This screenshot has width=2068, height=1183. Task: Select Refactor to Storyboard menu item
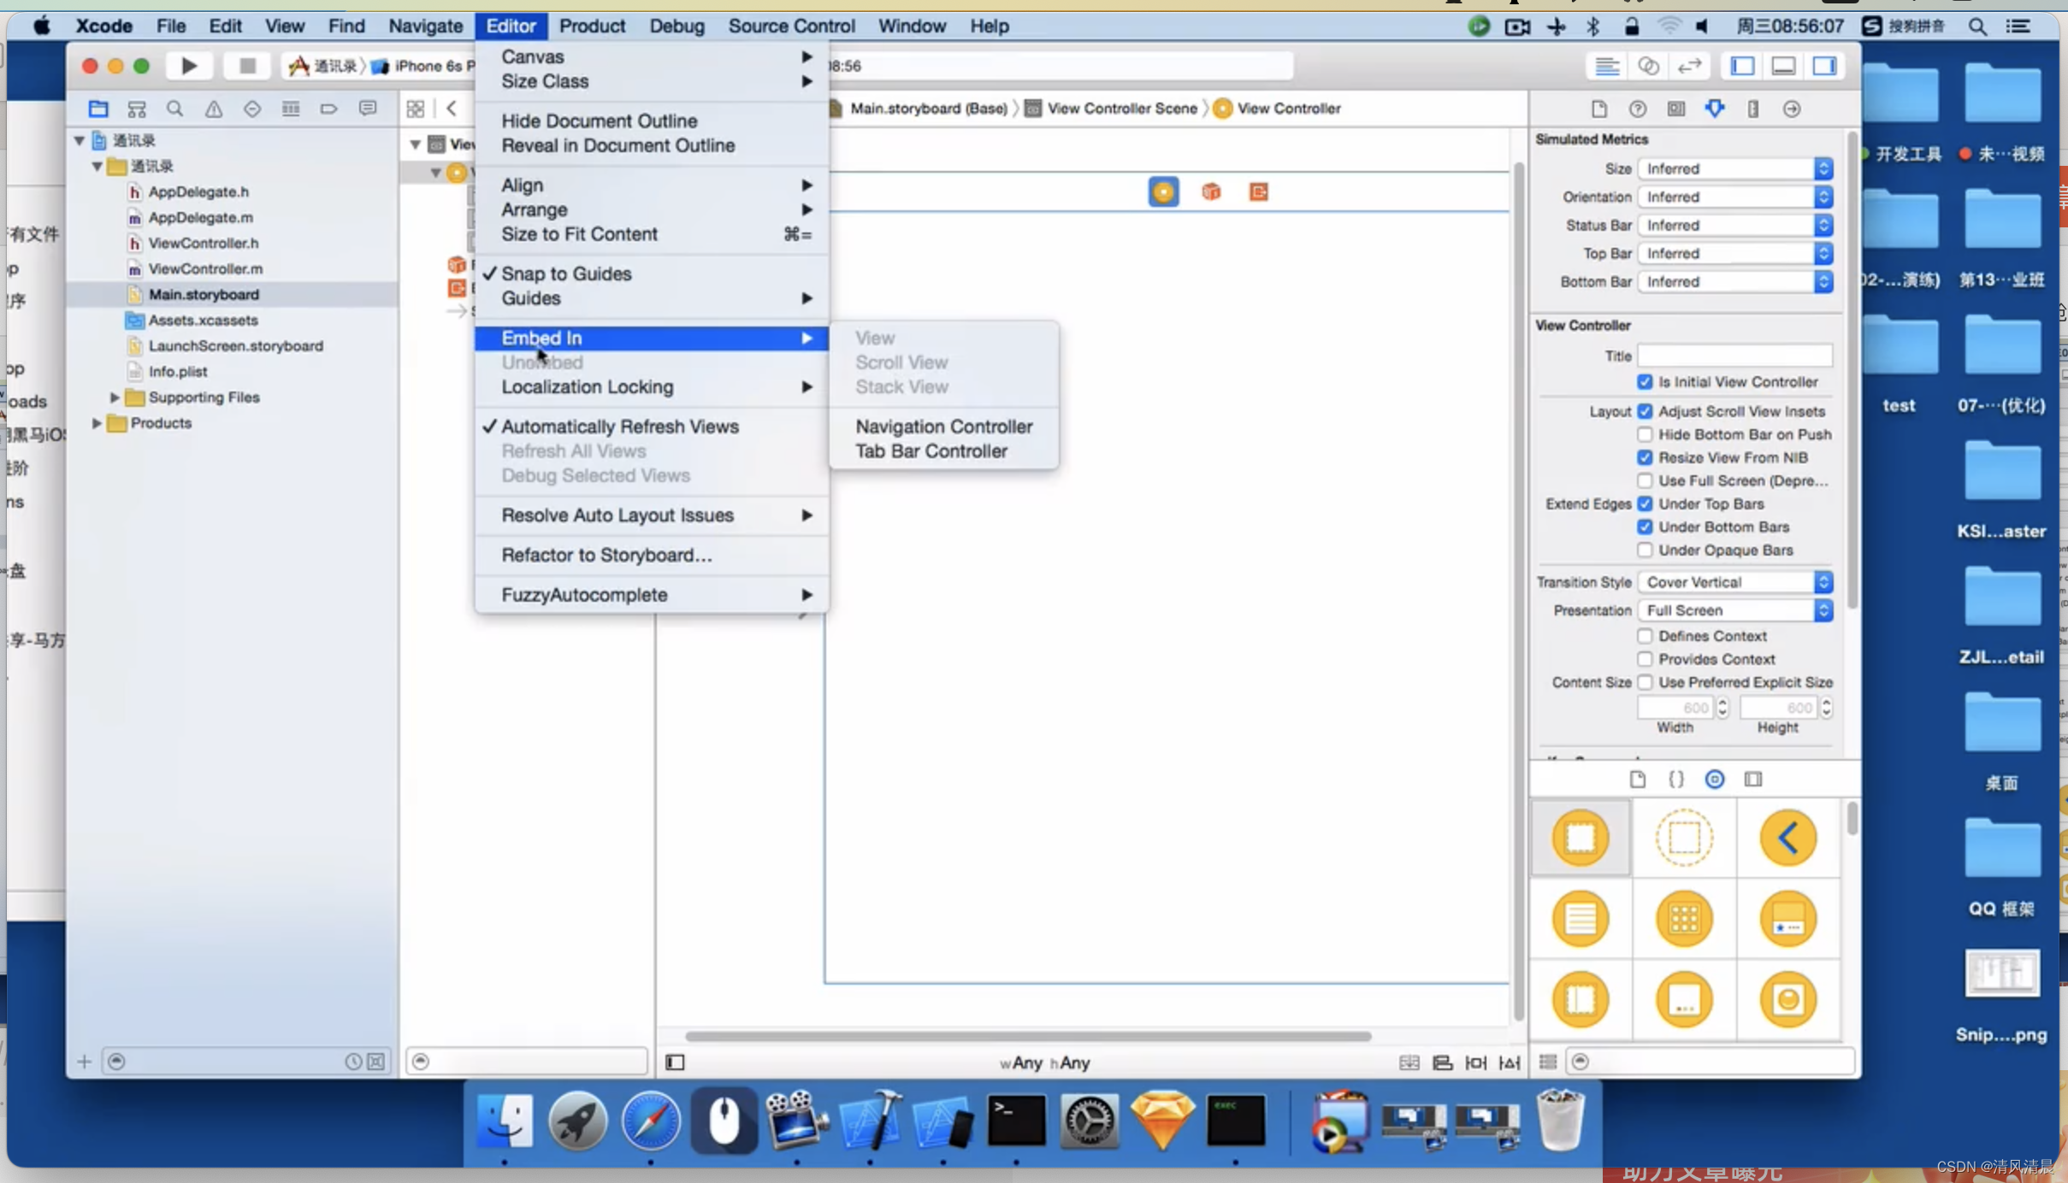click(652, 555)
